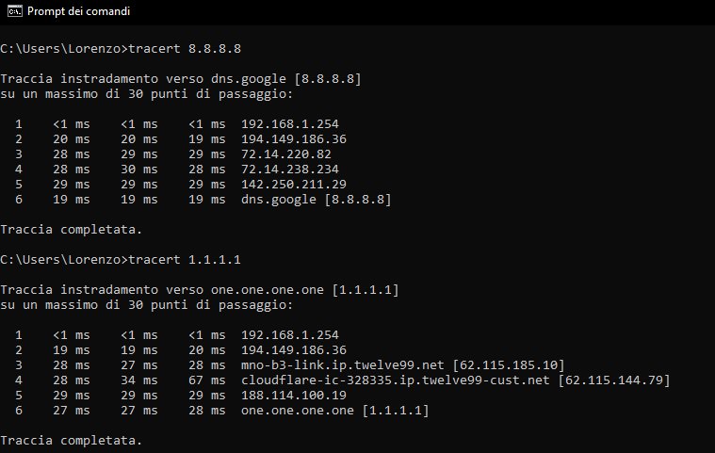Click the "Traccia instradamento verso one.one.one.one" line
This screenshot has width=715, height=453.
(200, 289)
